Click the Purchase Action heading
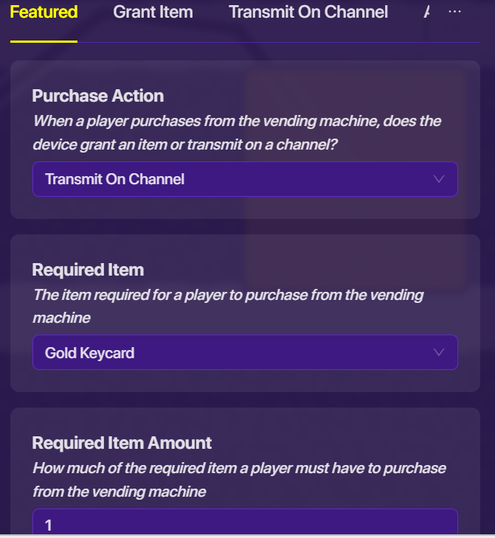 pyautogui.click(x=97, y=96)
